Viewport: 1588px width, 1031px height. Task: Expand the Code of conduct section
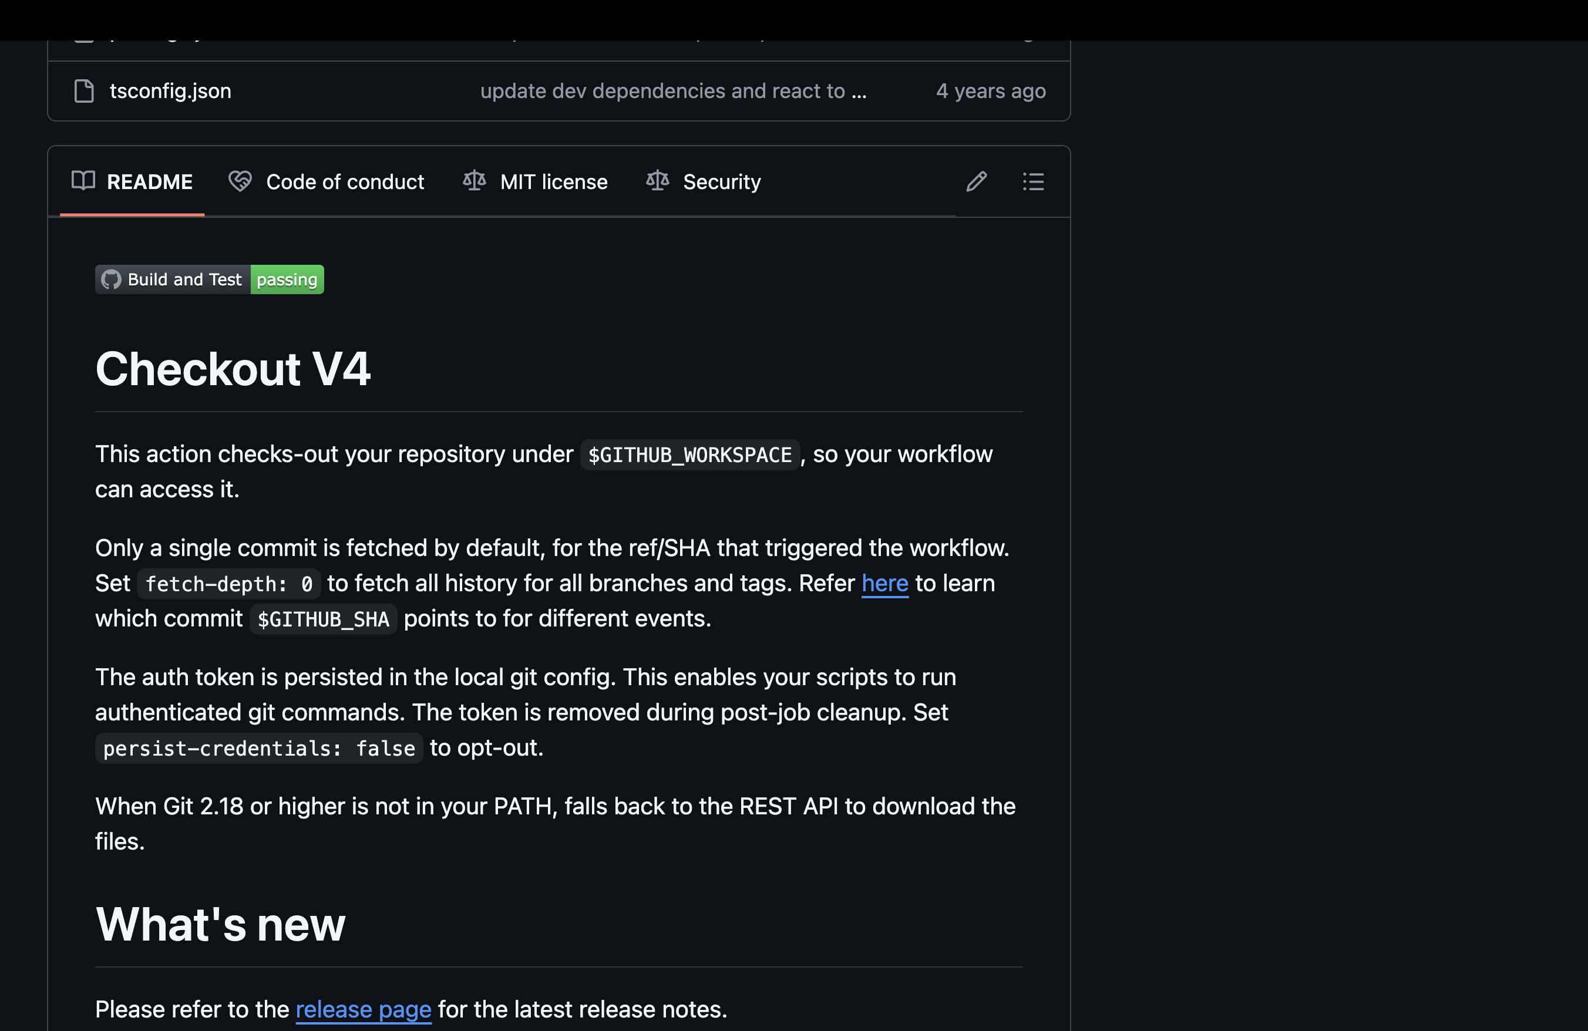[x=327, y=181]
